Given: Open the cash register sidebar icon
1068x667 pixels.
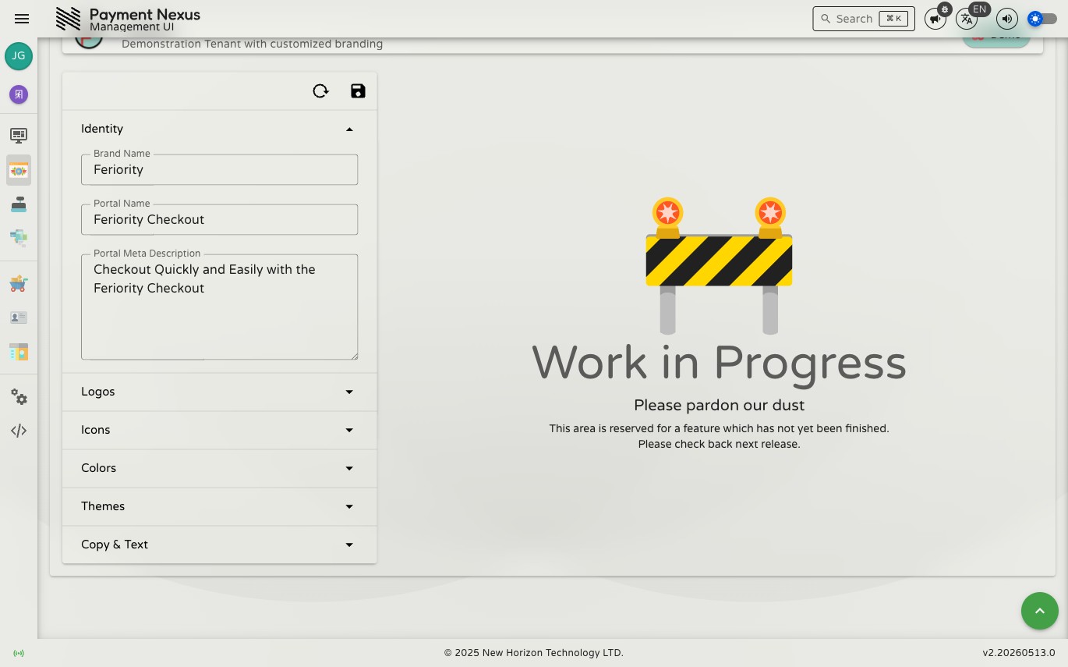Looking at the screenshot, I should (x=19, y=204).
